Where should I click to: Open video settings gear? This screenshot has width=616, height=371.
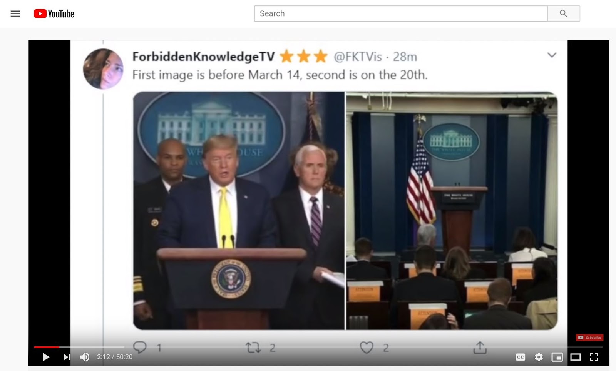click(539, 357)
